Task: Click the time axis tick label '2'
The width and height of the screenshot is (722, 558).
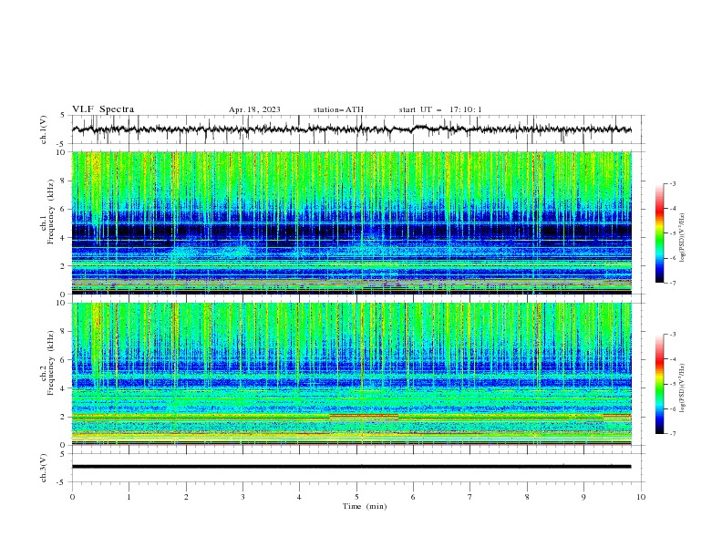Action: pyautogui.click(x=186, y=497)
